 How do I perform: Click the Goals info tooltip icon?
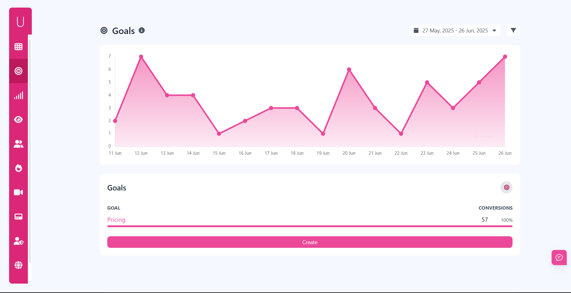pos(142,30)
